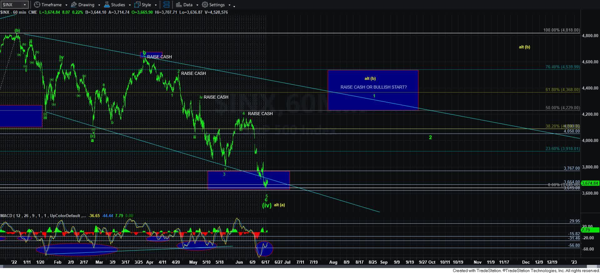This screenshot has height=273, width=600.
Task: Click the "A=3,714.74" ask value
Action: pos(118,12)
